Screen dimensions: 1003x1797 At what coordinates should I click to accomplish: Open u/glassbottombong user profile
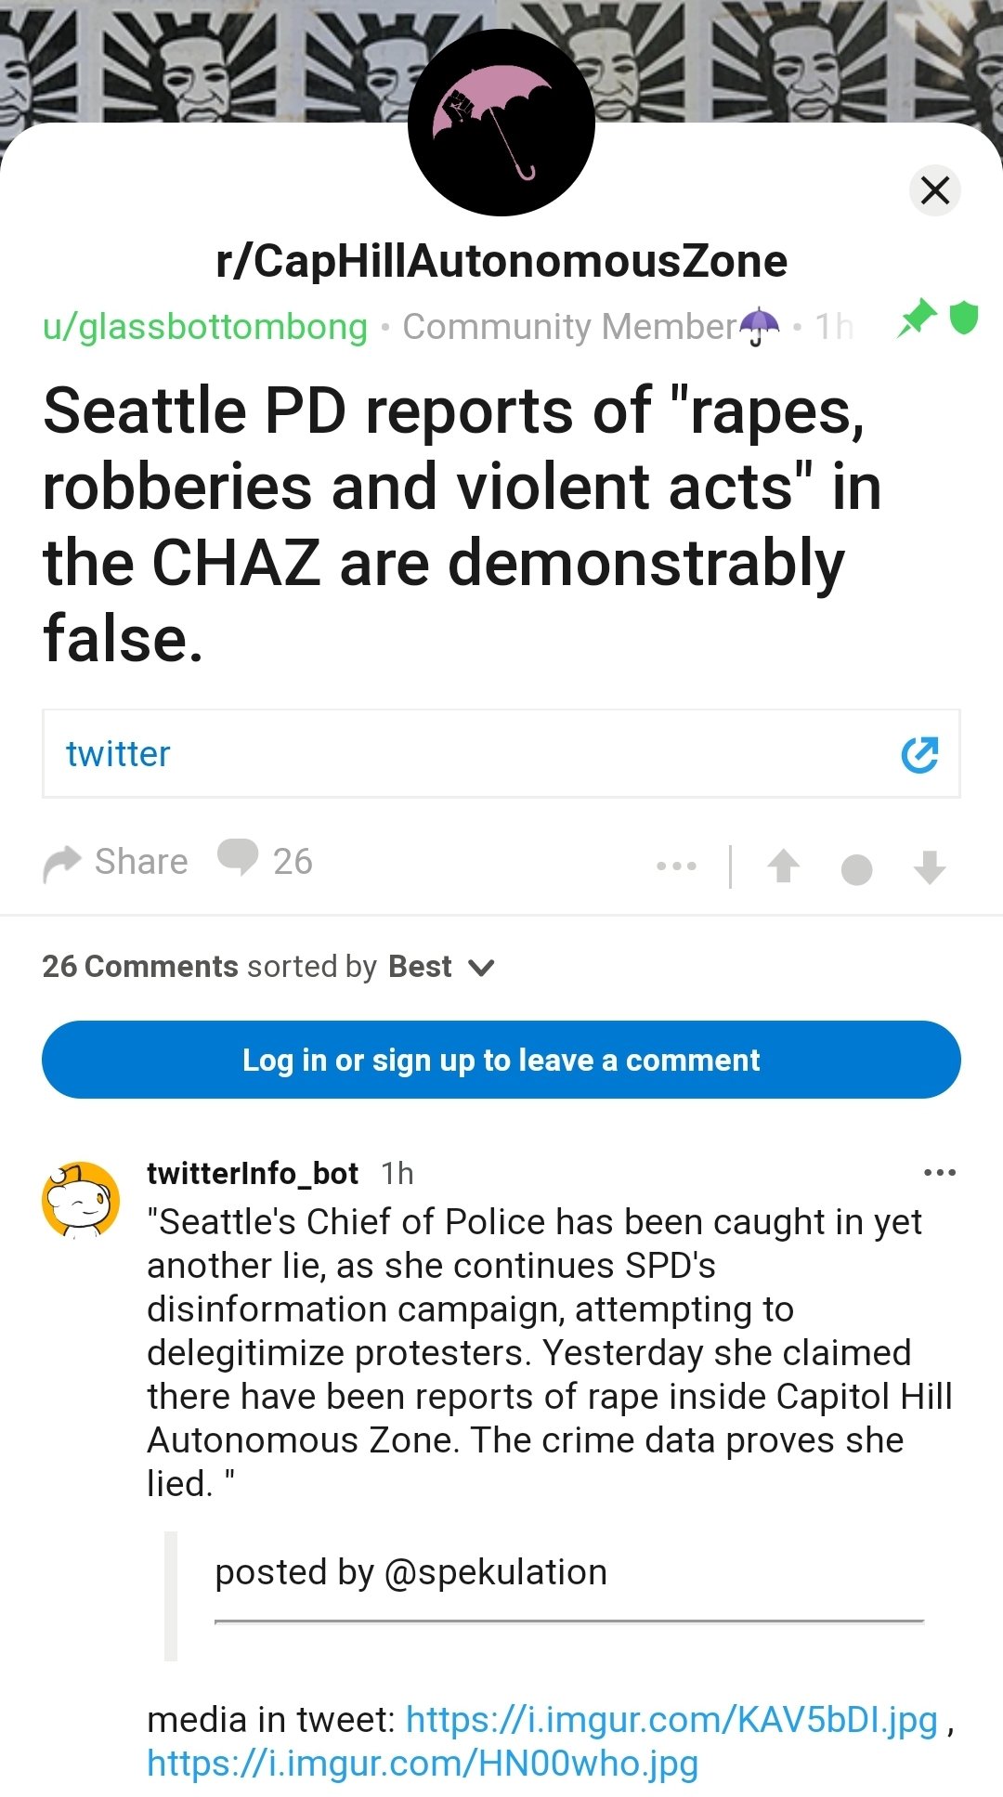205,327
